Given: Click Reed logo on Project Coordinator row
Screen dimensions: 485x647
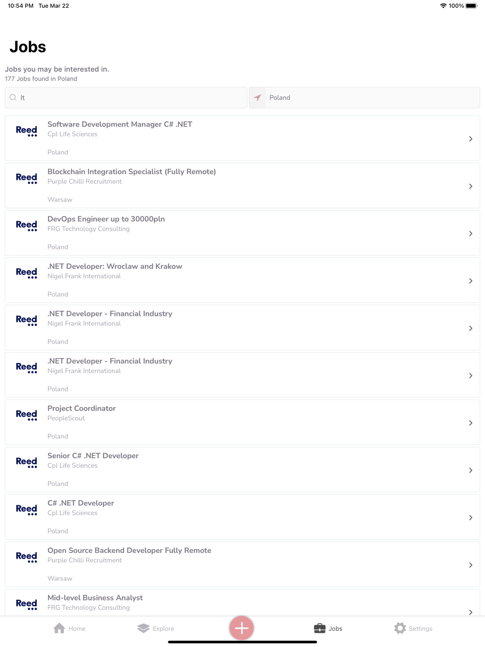Looking at the screenshot, I should pyautogui.click(x=27, y=415).
